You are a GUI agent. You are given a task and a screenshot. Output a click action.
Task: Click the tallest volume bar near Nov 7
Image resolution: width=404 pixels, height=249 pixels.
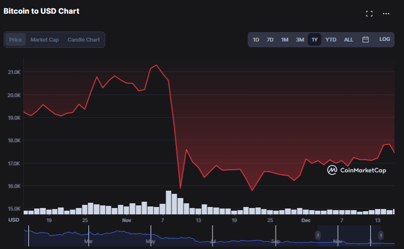(168, 202)
